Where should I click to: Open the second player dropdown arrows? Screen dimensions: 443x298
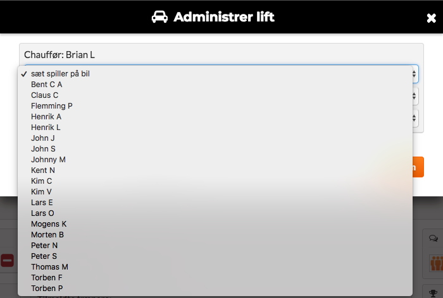pos(414,96)
